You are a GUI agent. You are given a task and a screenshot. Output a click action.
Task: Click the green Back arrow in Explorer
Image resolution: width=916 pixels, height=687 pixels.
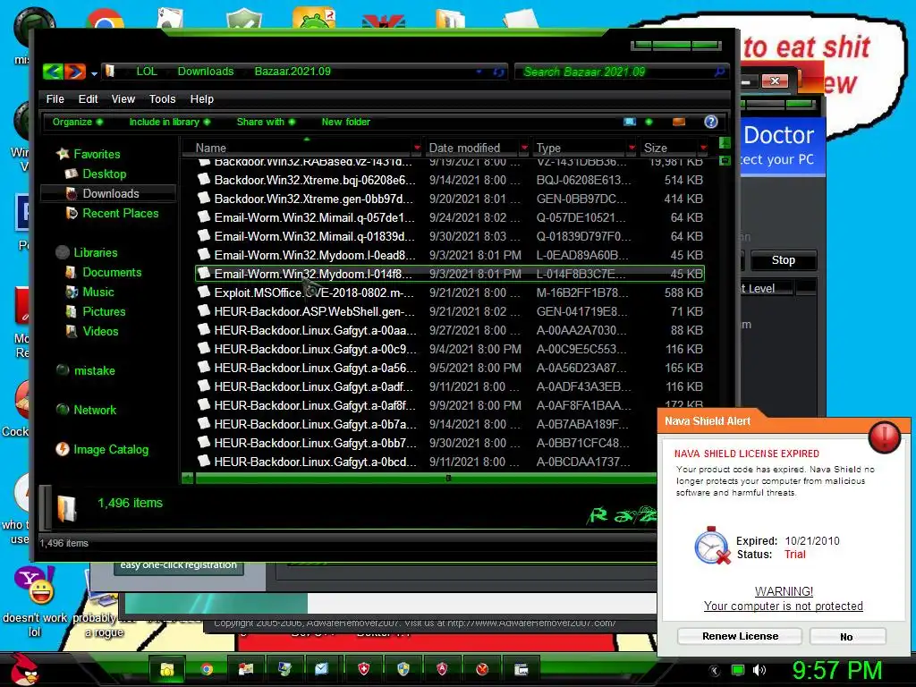click(53, 72)
